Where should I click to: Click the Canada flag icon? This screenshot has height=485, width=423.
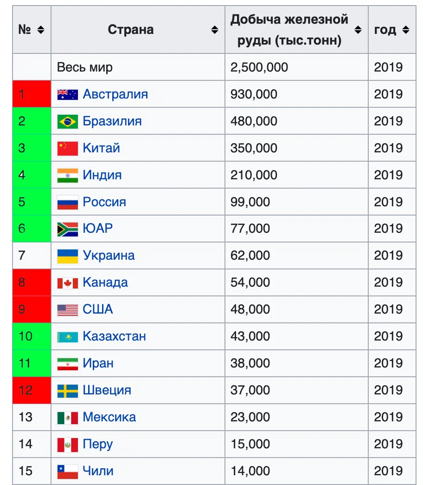pyautogui.click(x=68, y=283)
